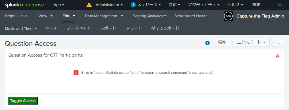Screen dimensions: 289x110
Task: Click the Getinfo probe failed error message
Action: click(147, 73)
